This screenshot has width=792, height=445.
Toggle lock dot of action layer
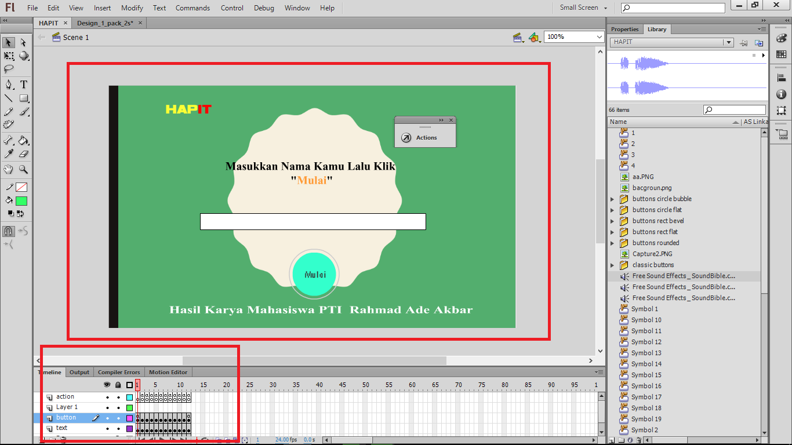point(118,397)
